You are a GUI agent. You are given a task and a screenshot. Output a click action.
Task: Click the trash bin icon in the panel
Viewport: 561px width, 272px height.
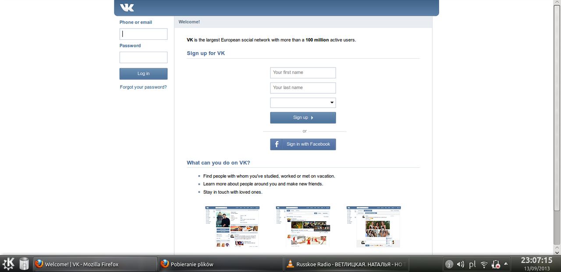24,264
